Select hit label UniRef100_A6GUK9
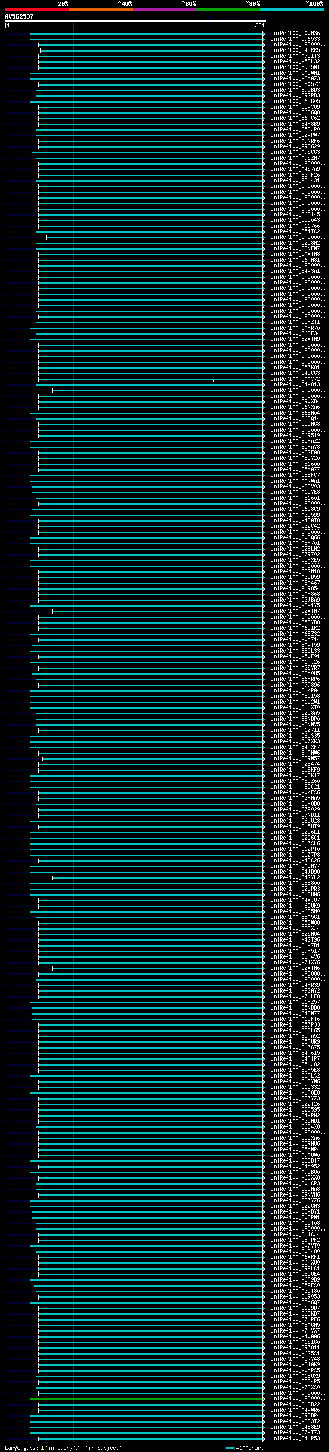The height and width of the screenshot is (1452, 329). [x=295, y=906]
